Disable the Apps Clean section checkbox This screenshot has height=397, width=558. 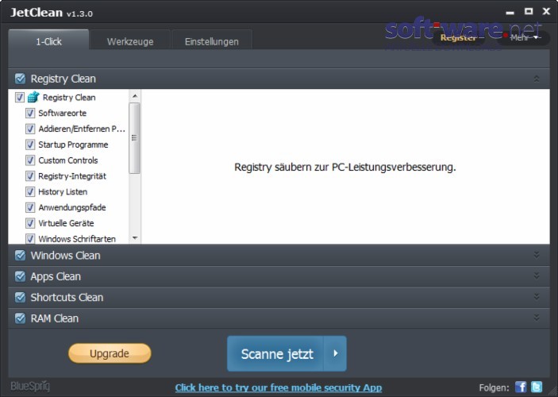click(x=21, y=276)
